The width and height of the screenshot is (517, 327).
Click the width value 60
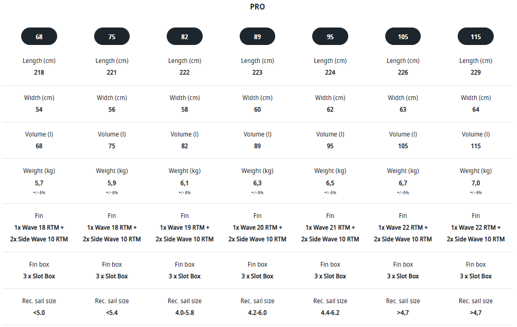(x=257, y=110)
